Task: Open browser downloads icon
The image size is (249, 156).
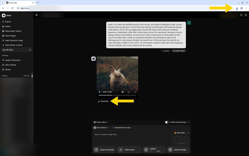Action: tap(237, 8)
